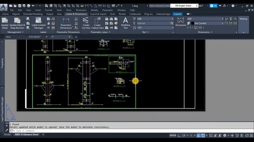This screenshot has width=254, height=142.
Task: Click the New drawing icon
Action: coord(11,6)
